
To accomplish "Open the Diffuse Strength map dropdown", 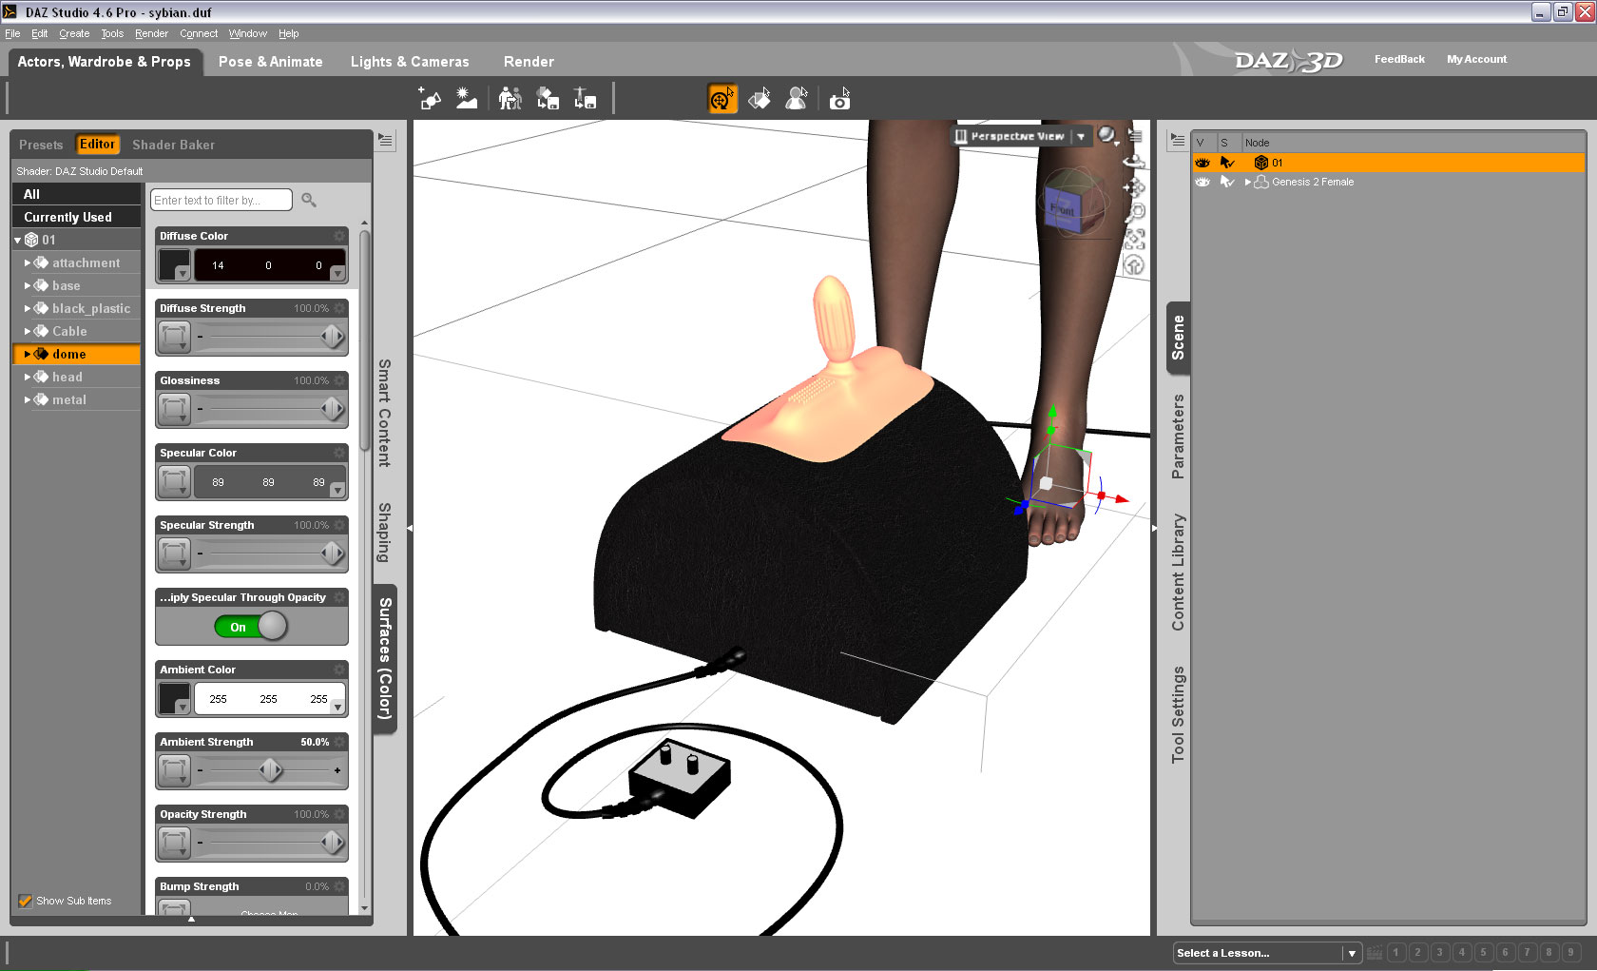I will pos(175,337).
